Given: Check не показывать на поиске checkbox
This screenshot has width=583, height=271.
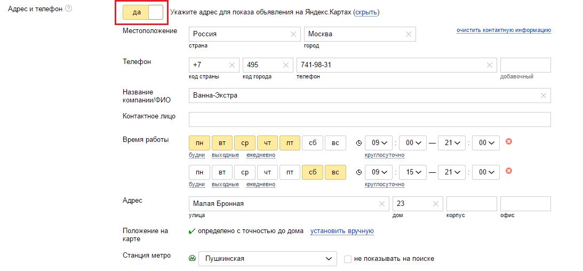Looking at the screenshot, I should tap(348, 259).
